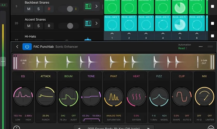This screenshot has height=129, width=217.
Task: Click the TONE module tilt icon
Action: [91, 97]
